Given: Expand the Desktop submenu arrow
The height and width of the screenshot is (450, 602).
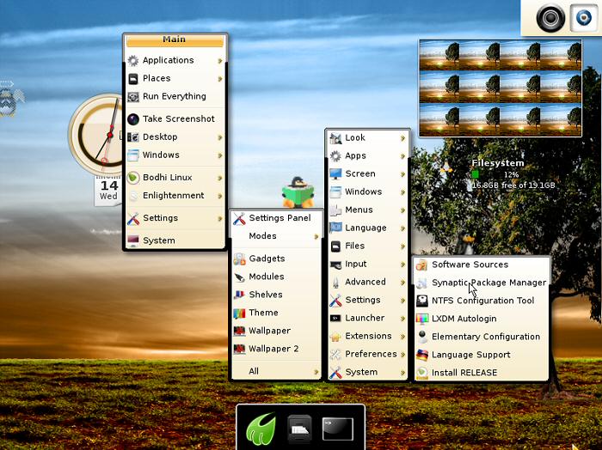Looking at the screenshot, I should tap(220, 137).
